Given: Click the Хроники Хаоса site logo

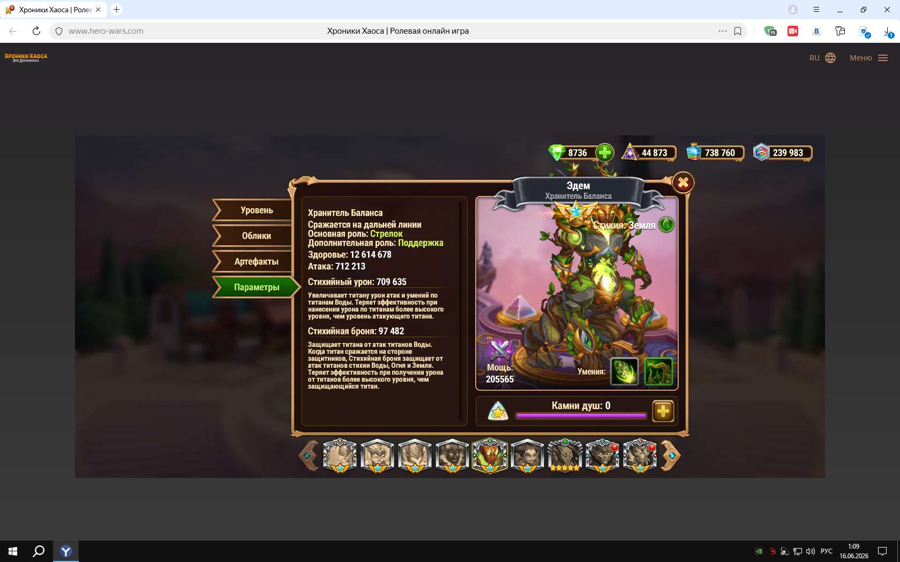Looking at the screenshot, I should pyautogui.click(x=26, y=57).
